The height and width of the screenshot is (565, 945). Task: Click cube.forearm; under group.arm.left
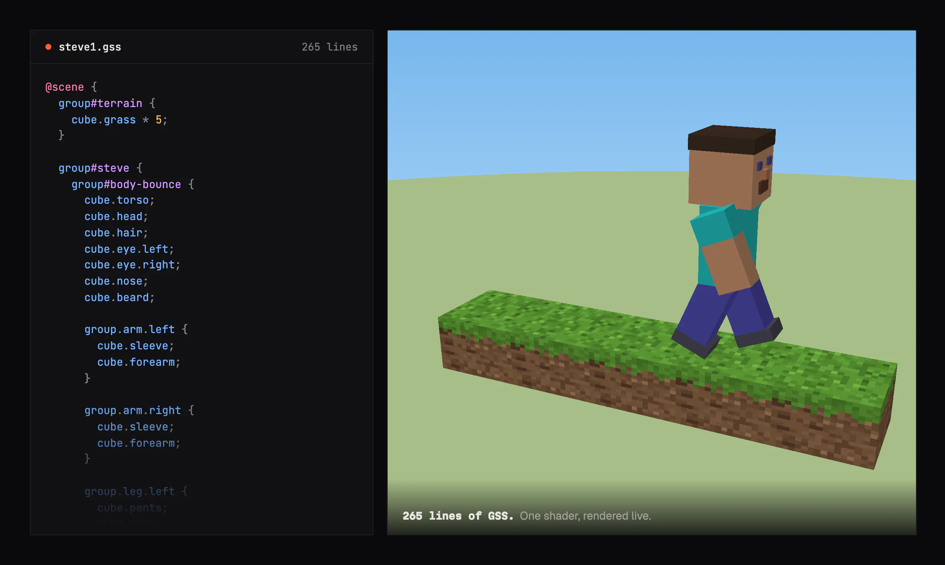pos(139,362)
